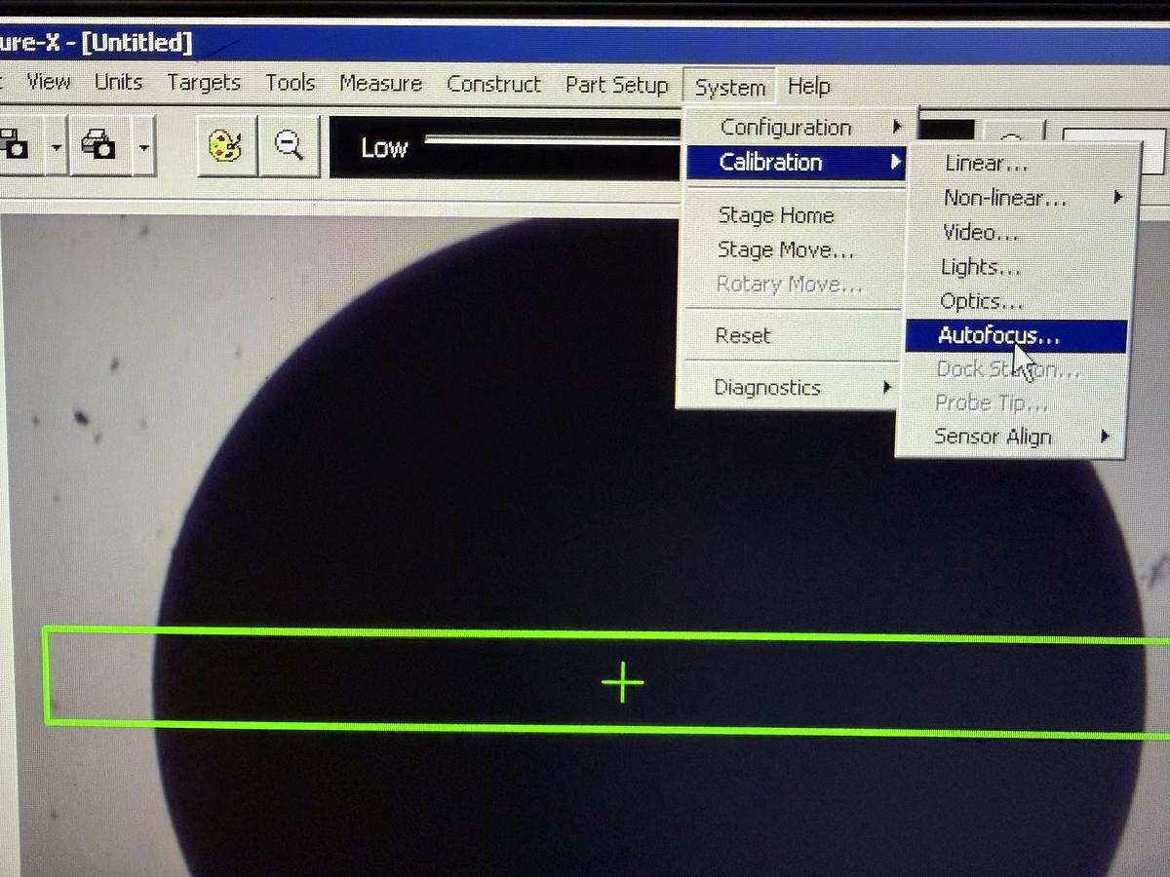Click the color palette toolbar icon
Viewport: 1170px width, 877px height.
click(226, 146)
